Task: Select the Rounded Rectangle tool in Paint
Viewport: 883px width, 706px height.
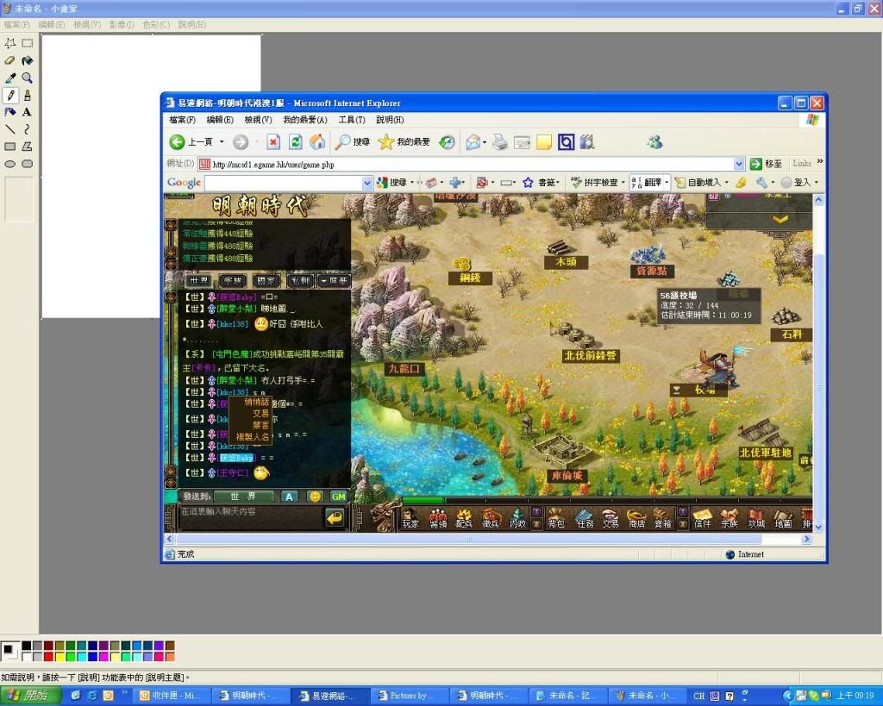Action: point(27,164)
